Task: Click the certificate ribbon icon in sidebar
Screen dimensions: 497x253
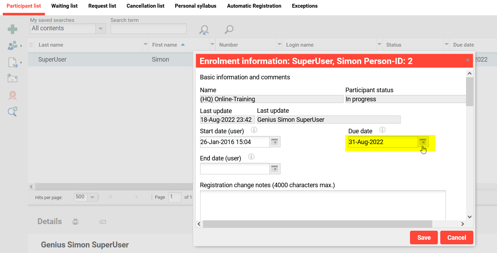Action: click(x=13, y=95)
